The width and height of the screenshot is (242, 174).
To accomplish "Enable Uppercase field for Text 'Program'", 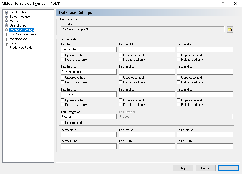I will click(x=62, y=123).
